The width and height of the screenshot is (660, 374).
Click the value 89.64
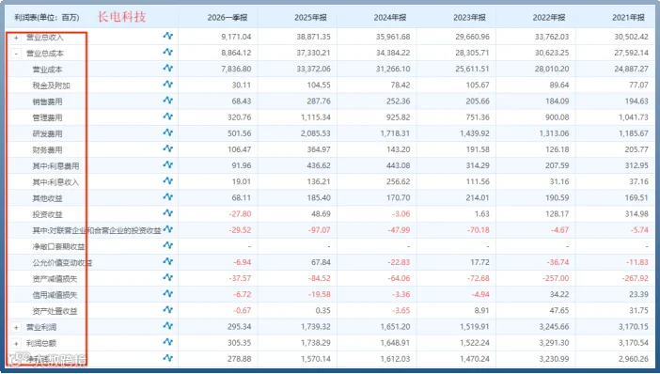[x=559, y=85]
